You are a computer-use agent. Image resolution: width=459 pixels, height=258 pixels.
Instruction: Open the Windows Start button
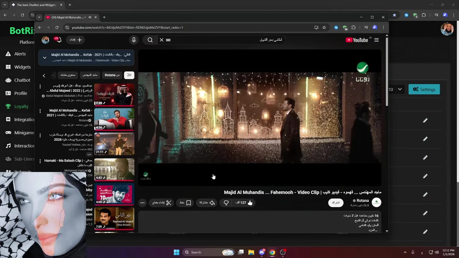pos(176,252)
